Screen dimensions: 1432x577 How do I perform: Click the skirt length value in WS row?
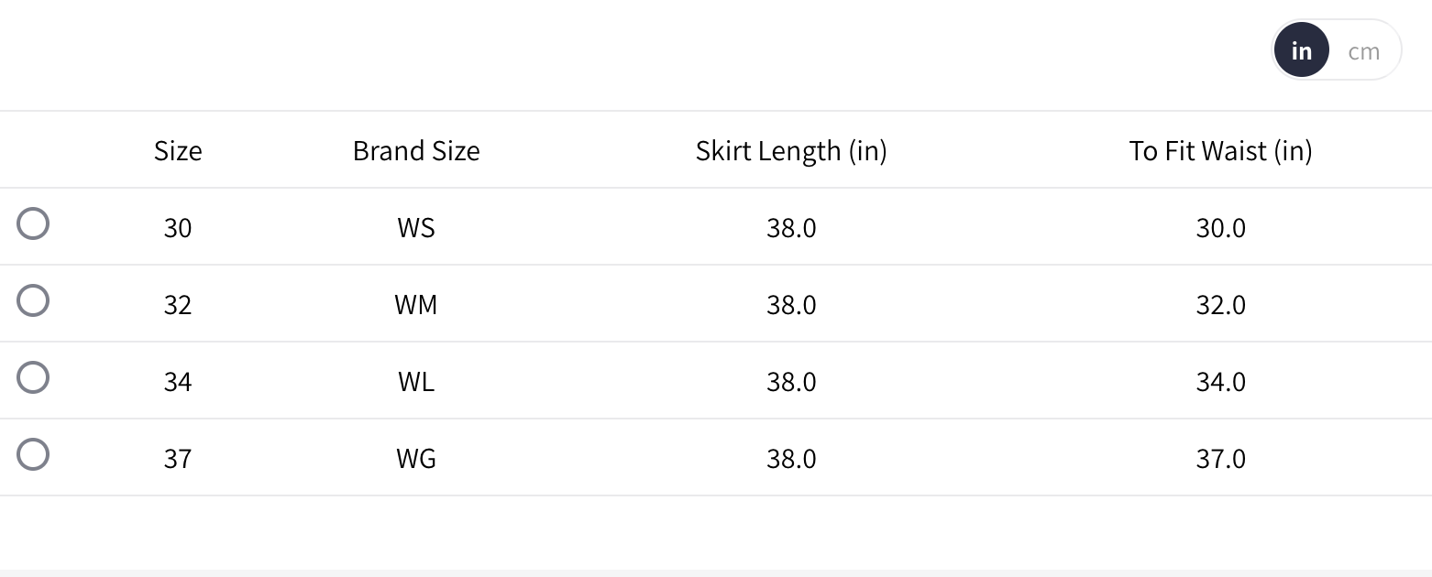(791, 228)
